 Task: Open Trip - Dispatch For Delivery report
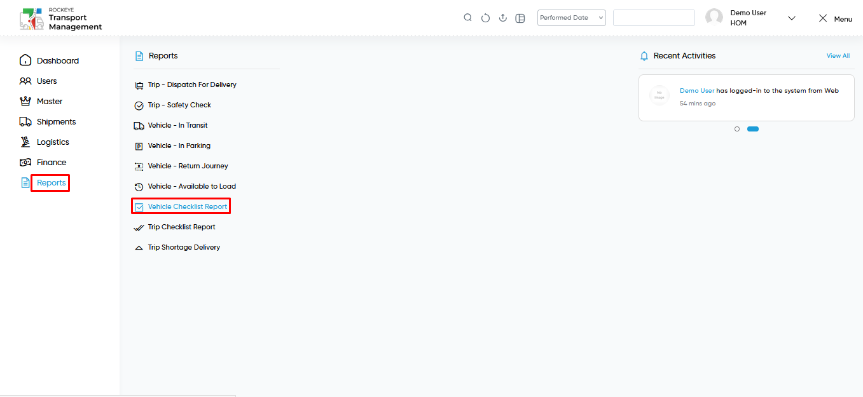tap(192, 84)
